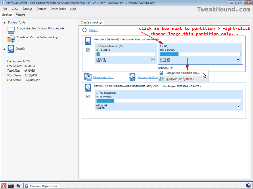This screenshot has height=189, width=253.
Task: Uncheck the (C:) partition checkbox
Action: pos(238,60)
